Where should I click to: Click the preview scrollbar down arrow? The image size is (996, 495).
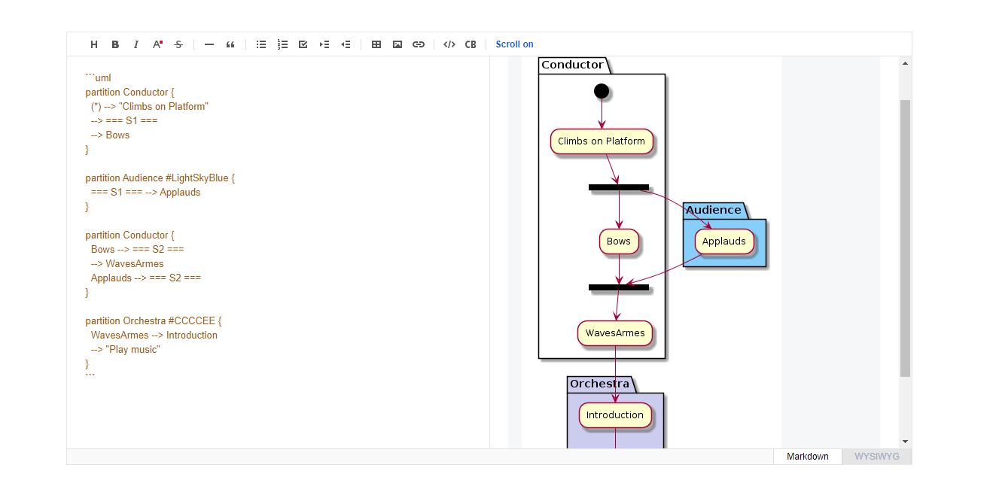pos(905,442)
